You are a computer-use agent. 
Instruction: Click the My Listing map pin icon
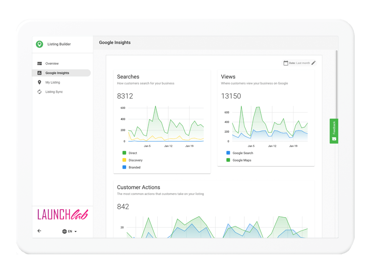(x=39, y=82)
